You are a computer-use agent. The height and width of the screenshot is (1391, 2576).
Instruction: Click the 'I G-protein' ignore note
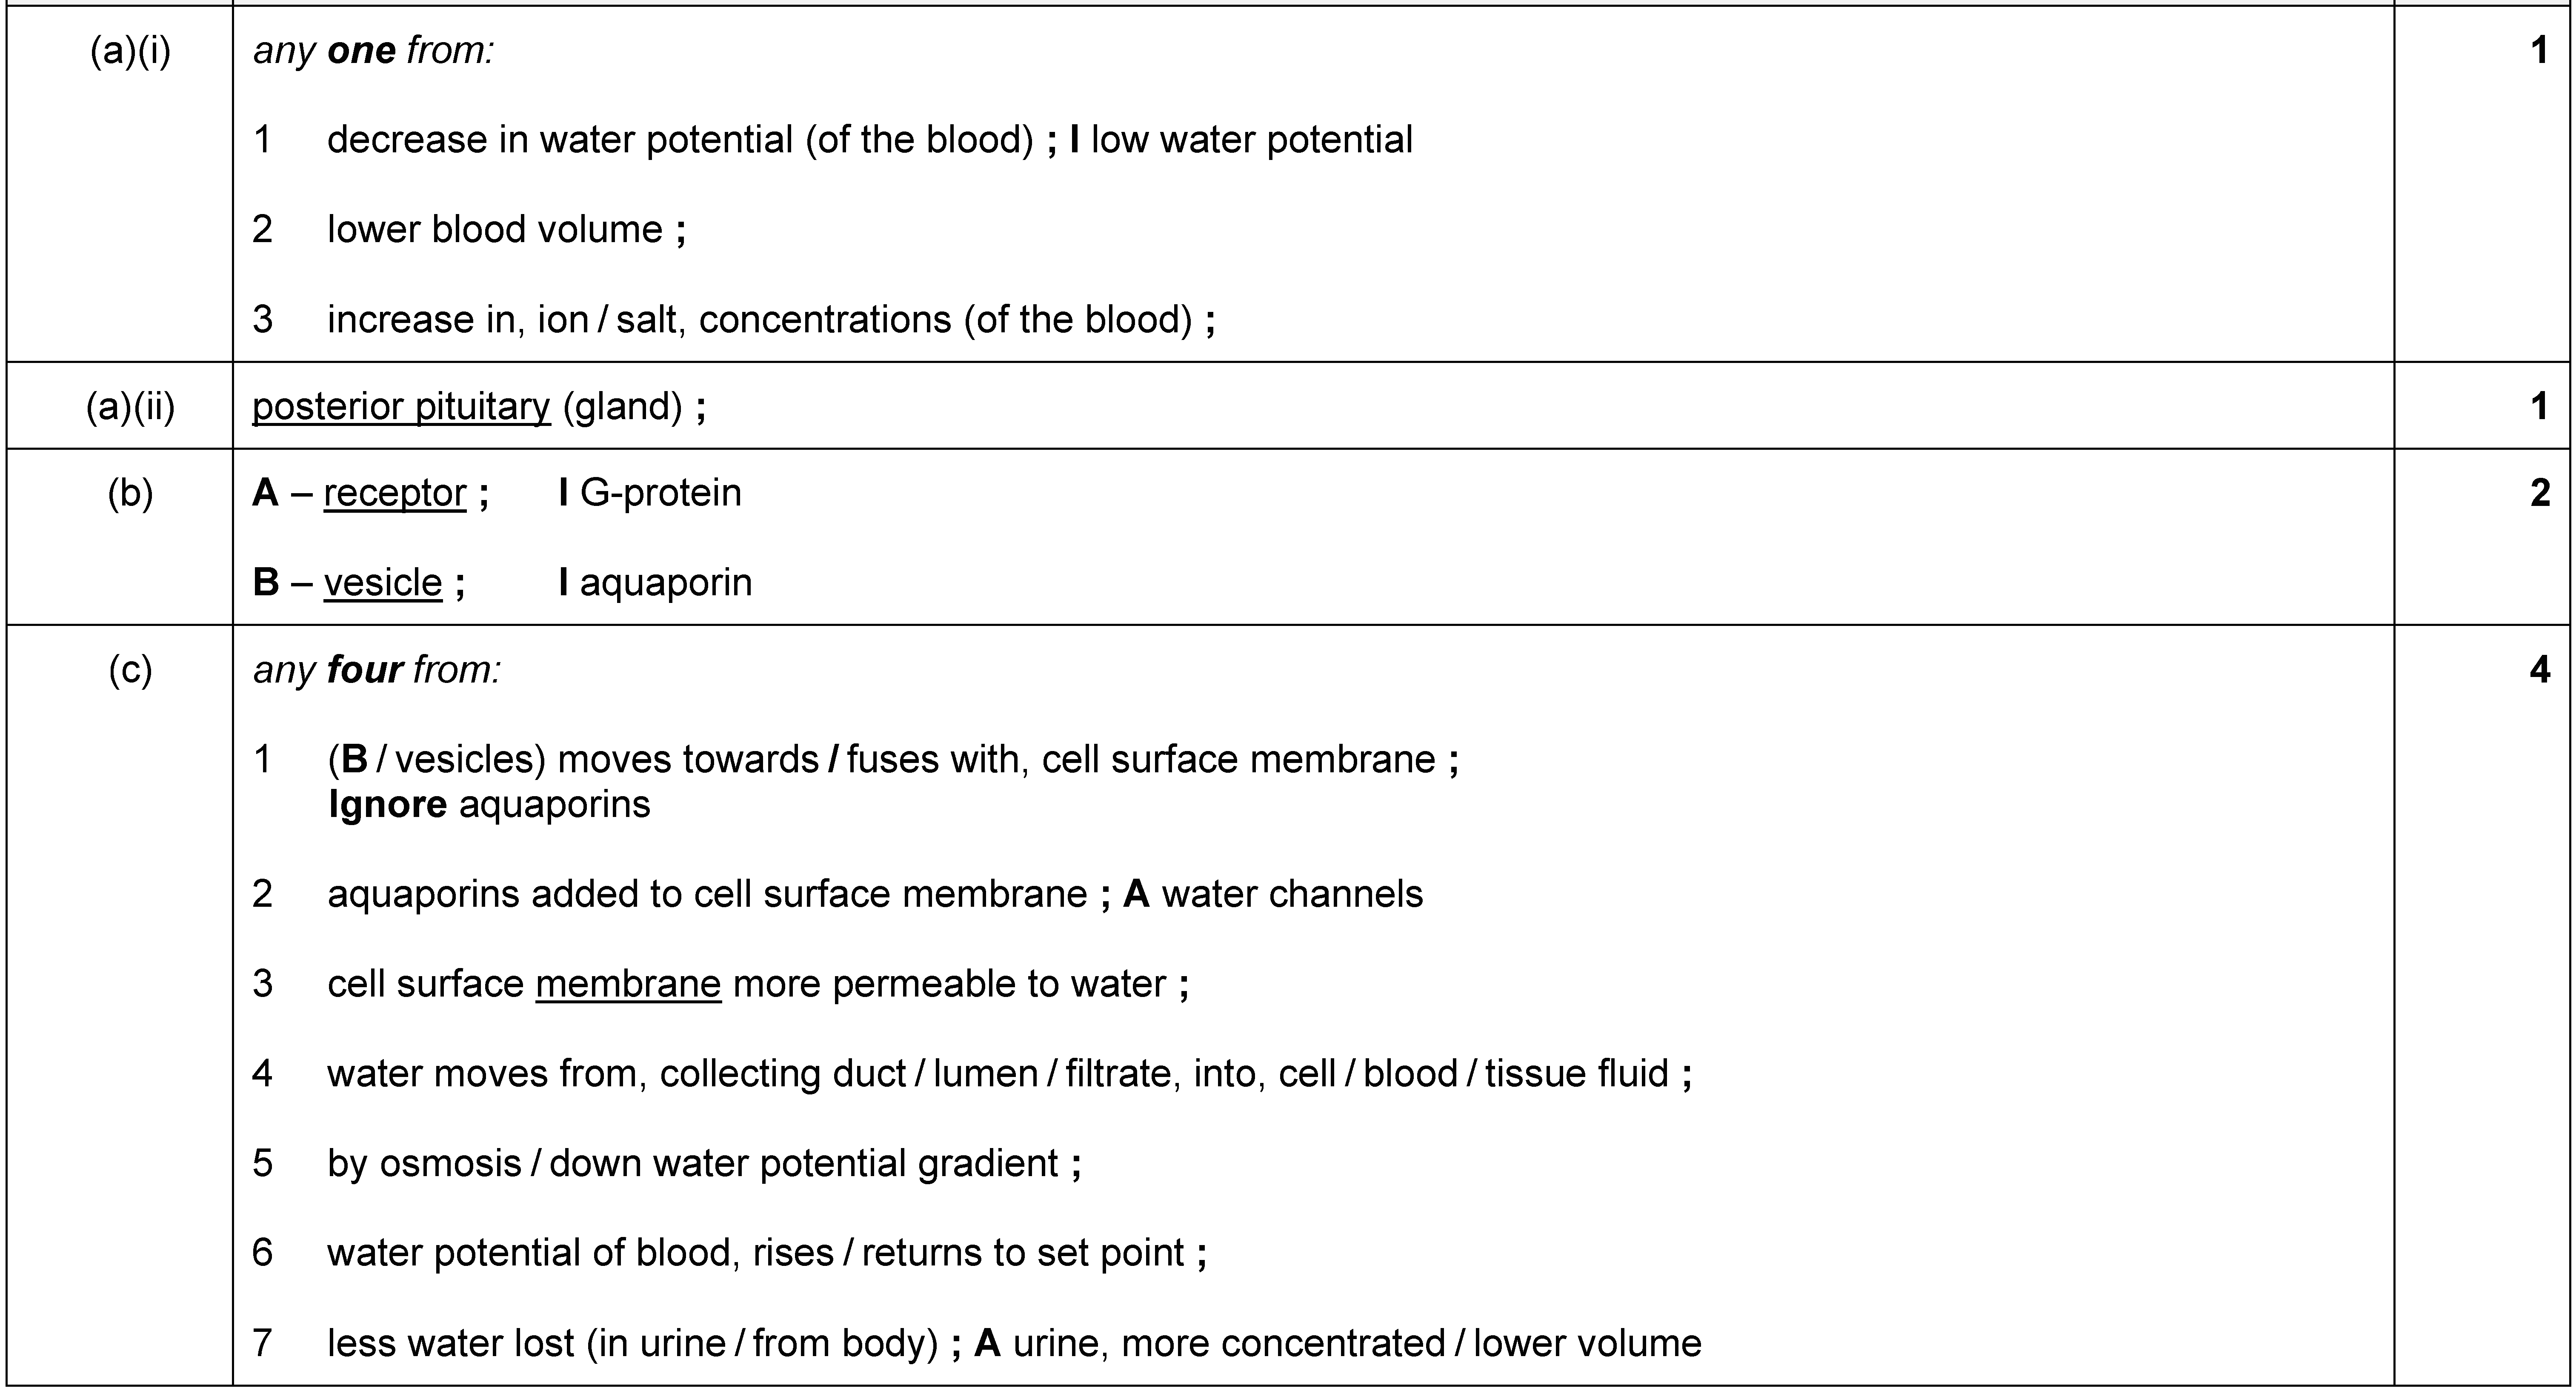650,493
